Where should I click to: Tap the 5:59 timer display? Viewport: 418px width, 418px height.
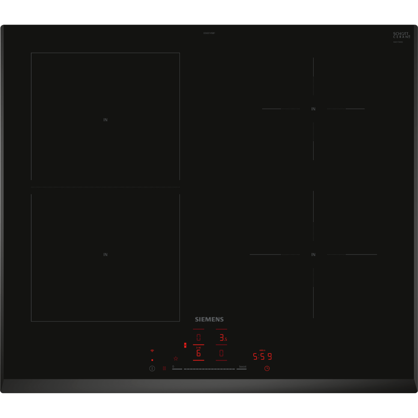[x=262, y=356]
